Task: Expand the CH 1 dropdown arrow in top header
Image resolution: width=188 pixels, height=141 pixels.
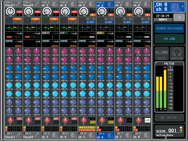Action: pos(6,2)
